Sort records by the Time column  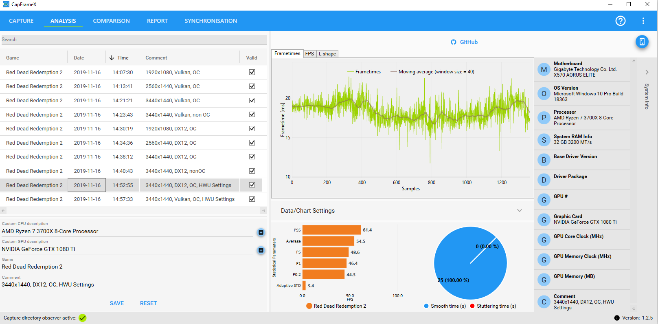[x=123, y=58]
